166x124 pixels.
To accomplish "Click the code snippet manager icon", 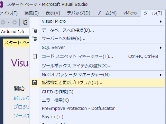I will coord(35,56).
